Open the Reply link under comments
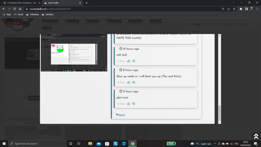Image resolution: width=261 pixels, height=147 pixels. (x=121, y=115)
